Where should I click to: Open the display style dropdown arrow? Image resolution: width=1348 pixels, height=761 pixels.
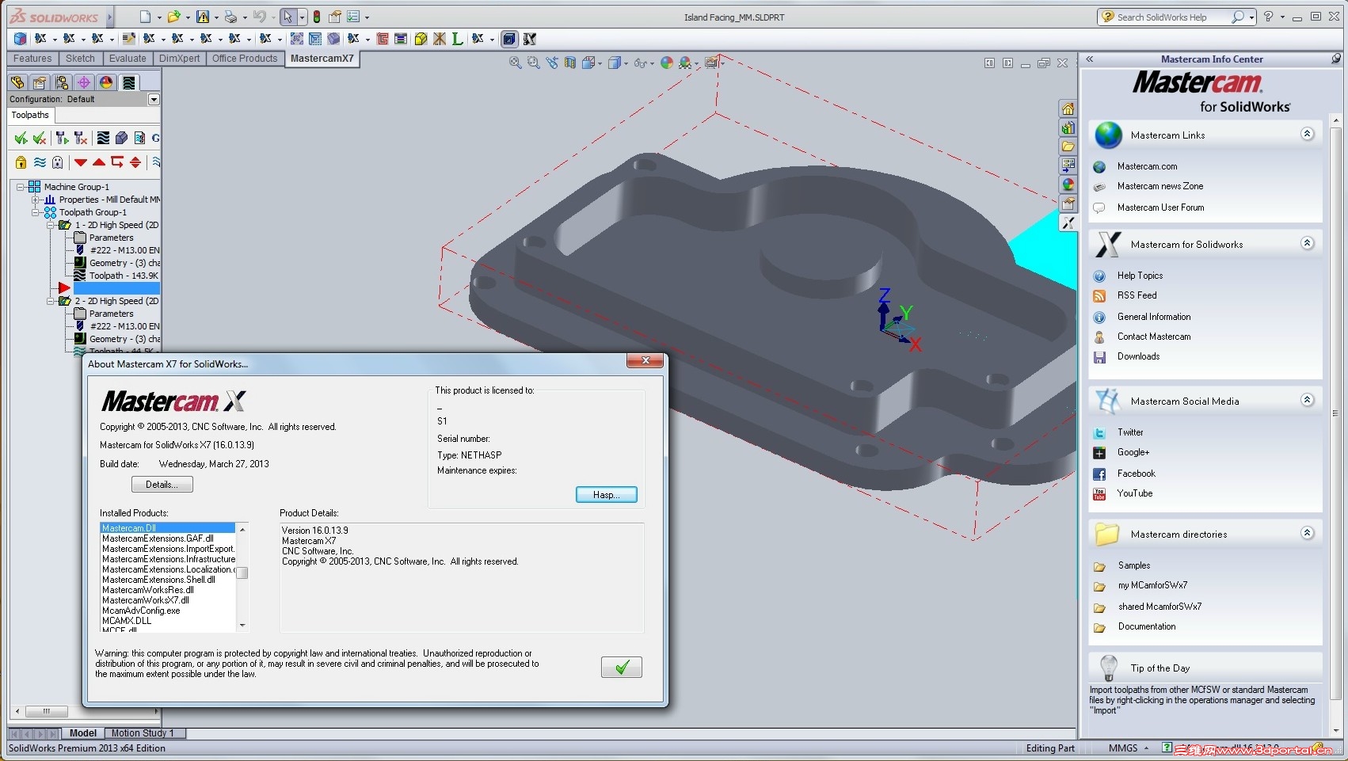626,63
